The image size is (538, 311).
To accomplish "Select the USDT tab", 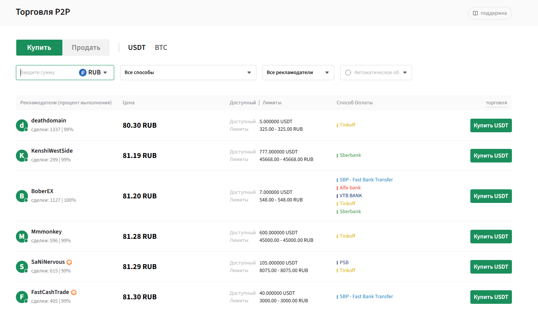I will point(137,48).
